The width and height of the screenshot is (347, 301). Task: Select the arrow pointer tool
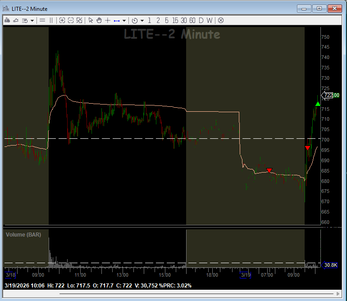pyautogui.click(x=91, y=21)
